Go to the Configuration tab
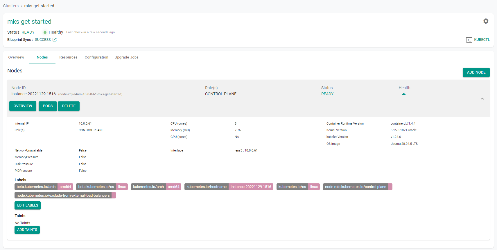 [x=96, y=57]
